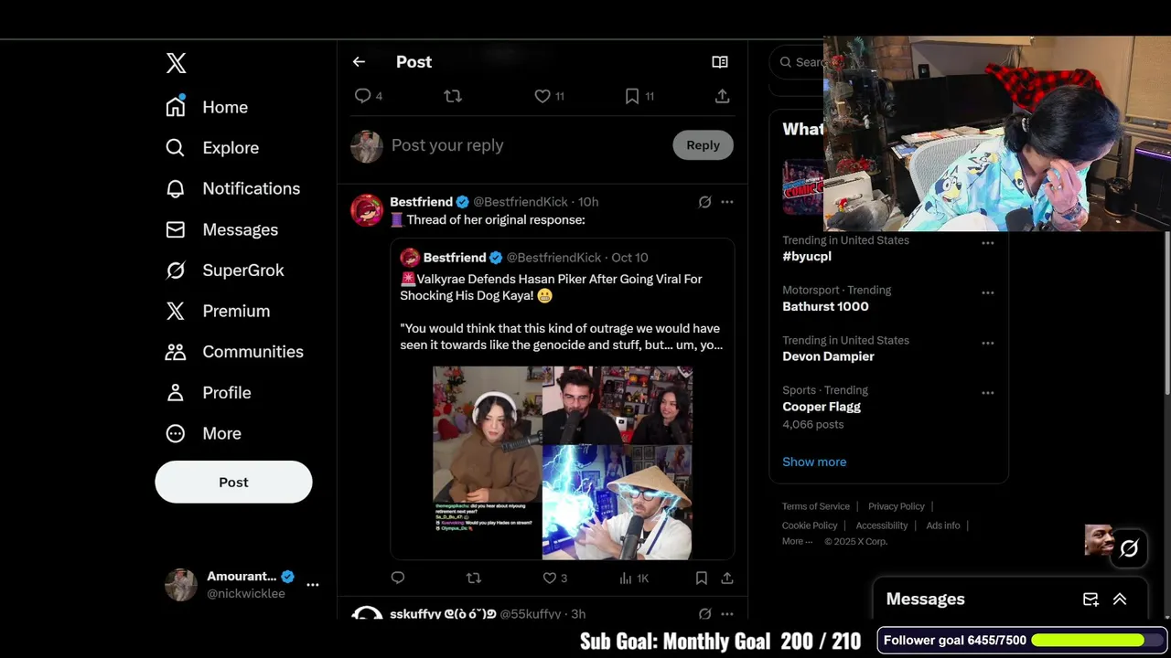Open the Accessibility footer link
The height and width of the screenshot is (658, 1171).
882,525
